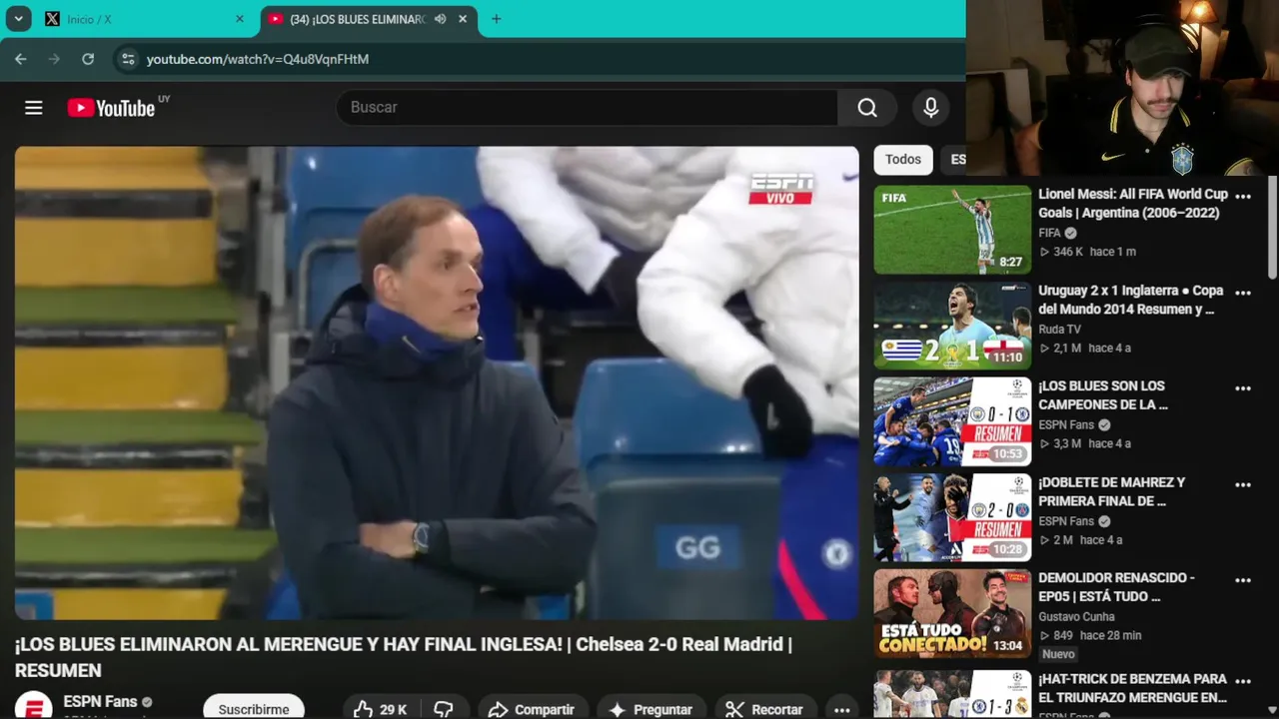Select the Todos filter chip
The height and width of the screenshot is (719, 1279).
point(903,160)
